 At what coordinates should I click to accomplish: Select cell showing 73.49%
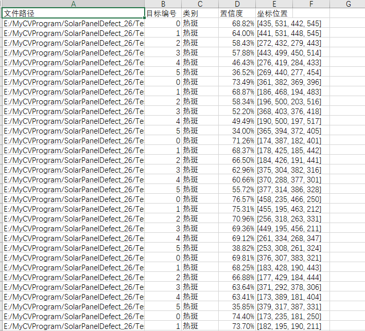237,82
